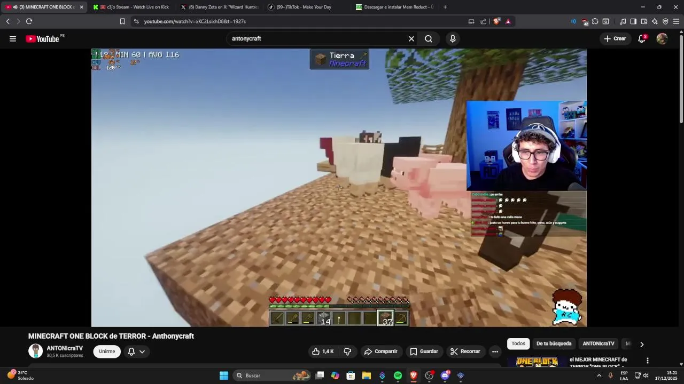Open Brave playlist music note icon
The width and height of the screenshot is (684, 384).
click(623, 21)
